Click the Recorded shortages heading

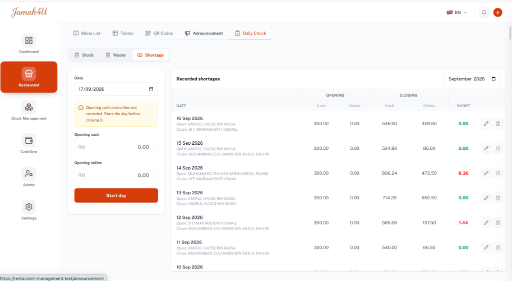pos(198,79)
